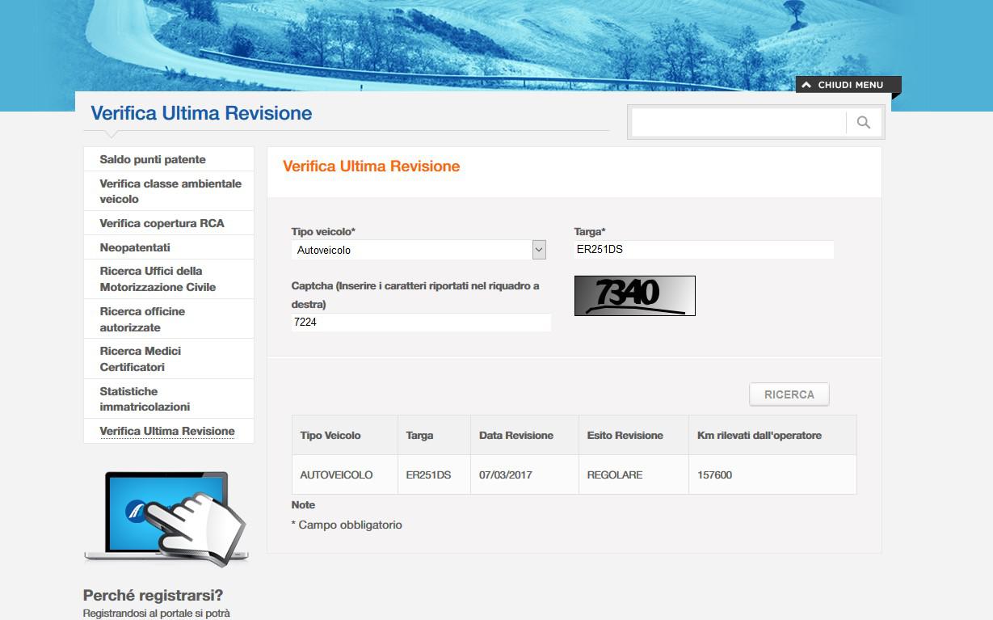Click the search magnifier icon
The image size is (993, 620).
[863, 123]
